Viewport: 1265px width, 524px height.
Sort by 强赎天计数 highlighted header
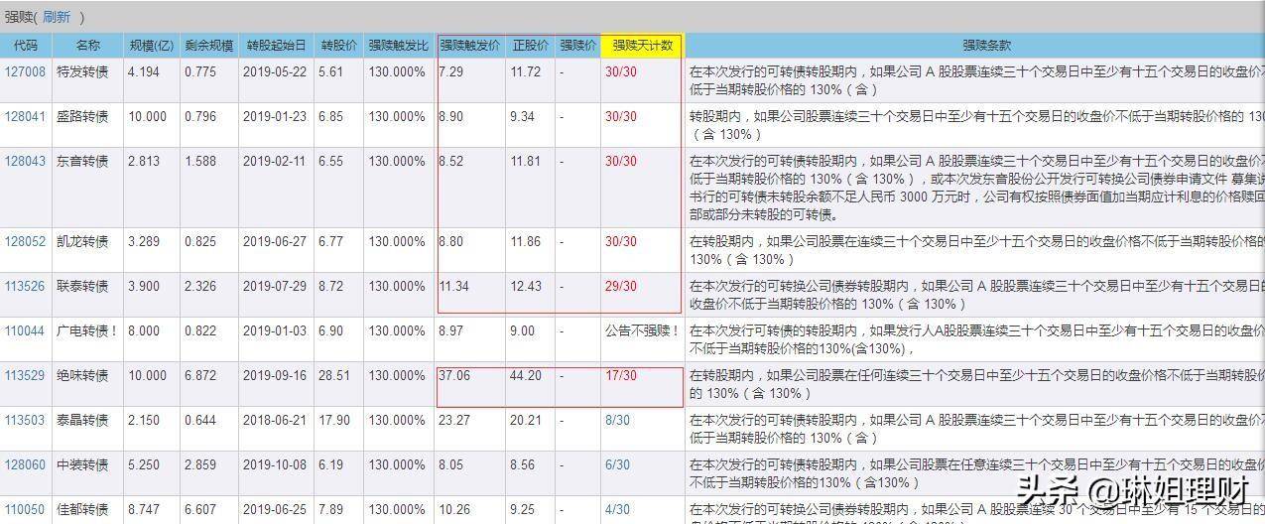coord(642,46)
